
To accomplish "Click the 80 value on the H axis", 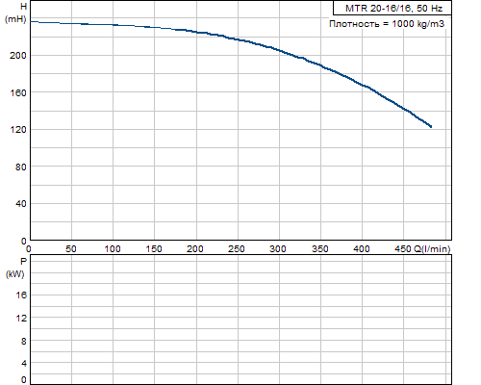I will pos(20,167).
